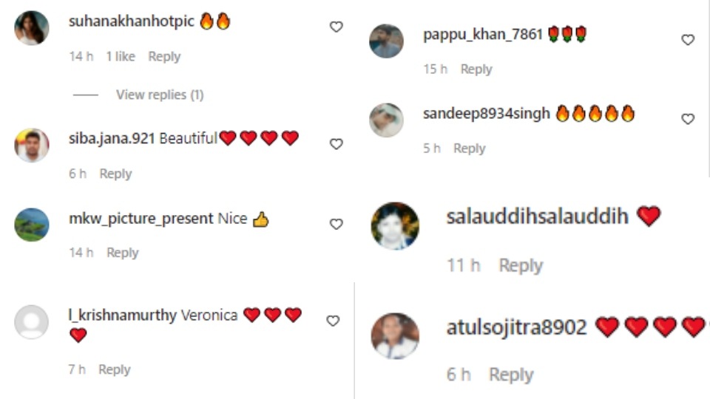Reply to sandeep8934singh's comment
The image size is (710, 399).
tap(470, 149)
